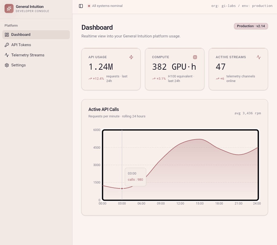
Task: Click the 03:00 data point on the chart
Action: click(122, 188)
